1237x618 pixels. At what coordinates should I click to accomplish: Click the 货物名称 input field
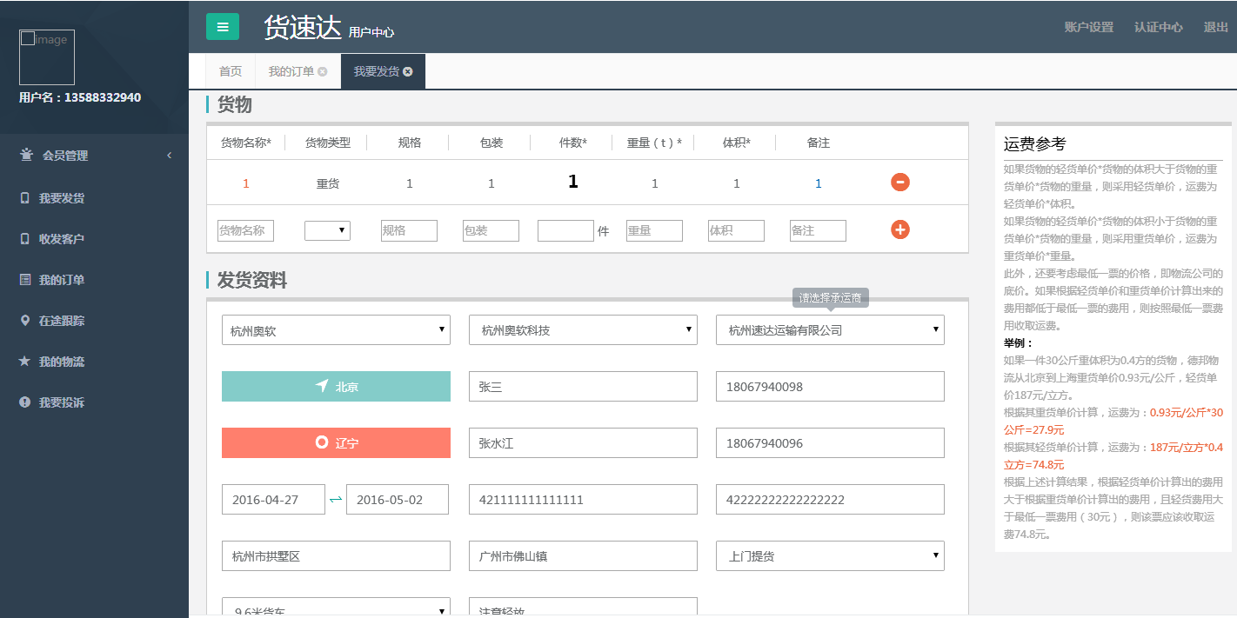pyautogui.click(x=245, y=230)
